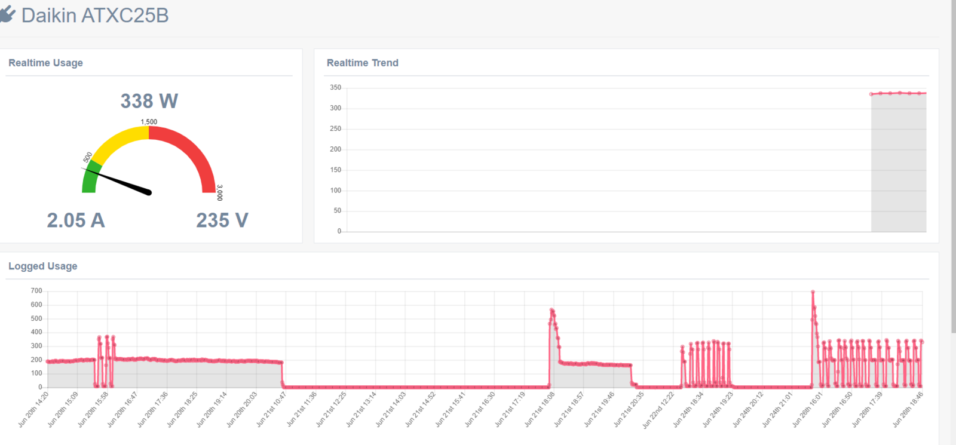Click the 3,000 gauge scale label
Screen dimensions: 956x445
tap(219, 192)
